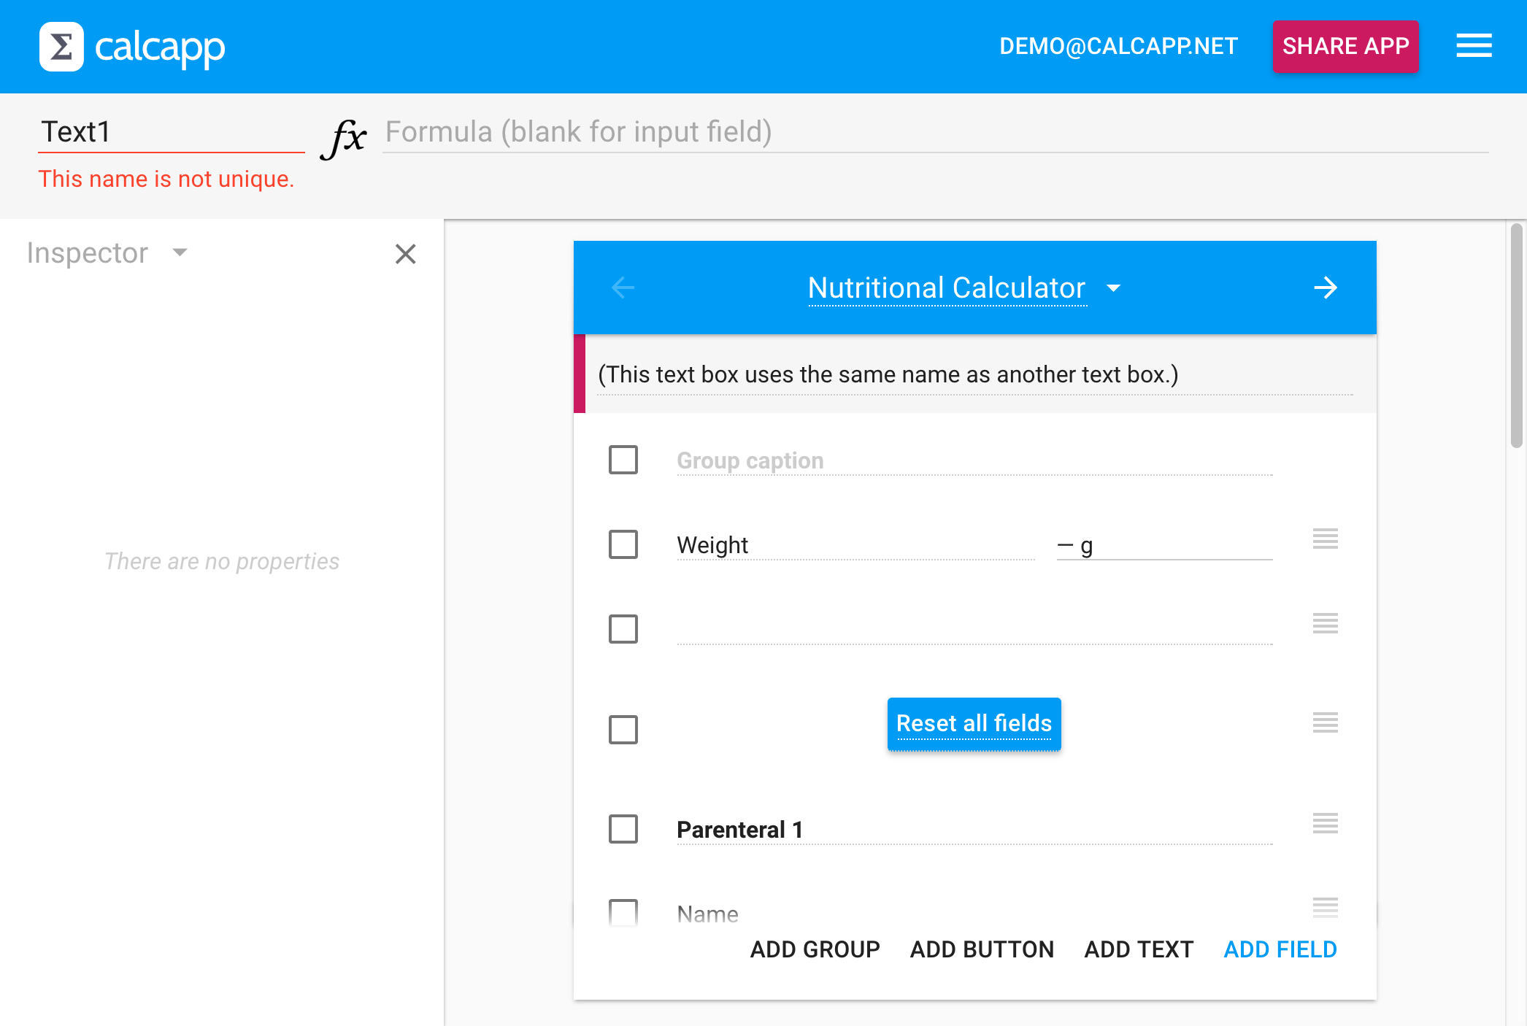The image size is (1527, 1026).
Task: Go to next screen with right arrow
Action: click(x=1326, y=288)
